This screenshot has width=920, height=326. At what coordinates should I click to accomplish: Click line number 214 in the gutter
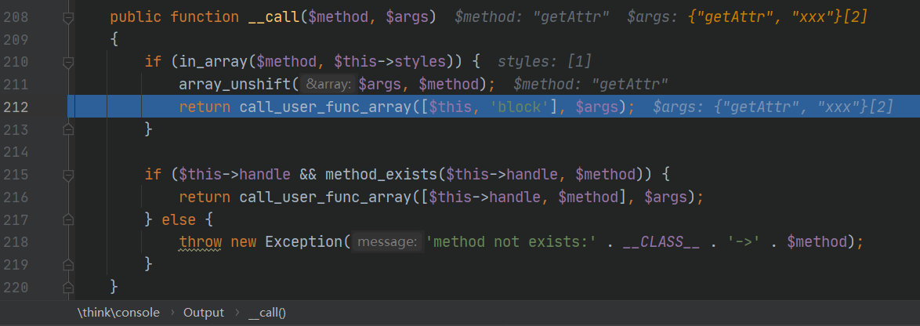tap(16, 153)
